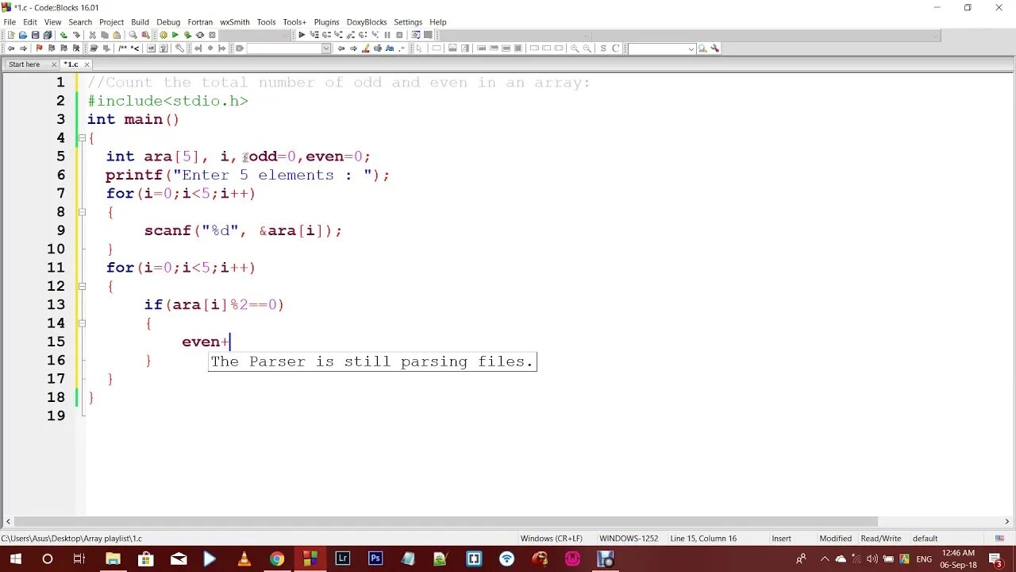Insert Doxygen block comment icon

coord(122,48)
